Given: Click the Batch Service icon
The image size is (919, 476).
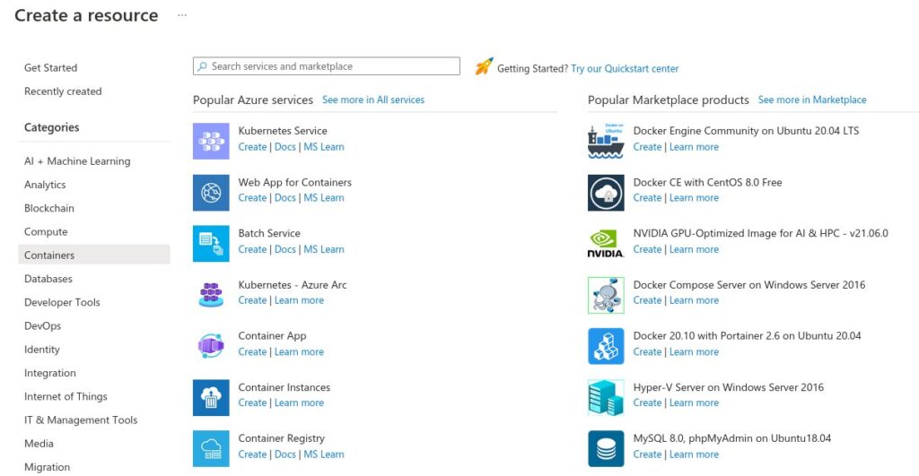Looking at the screenshot, I should (x=211, y=244).
